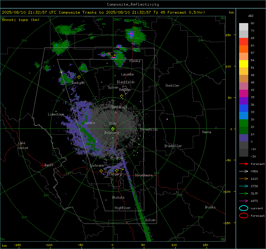
Task: Click the 'Annot: tops (km)' label
Action: 21,20
